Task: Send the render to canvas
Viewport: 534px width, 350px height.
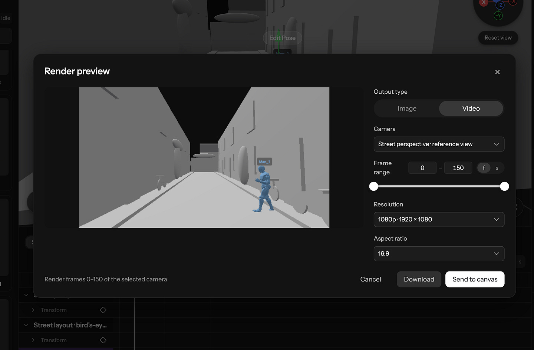Action: tap(475, 279)
